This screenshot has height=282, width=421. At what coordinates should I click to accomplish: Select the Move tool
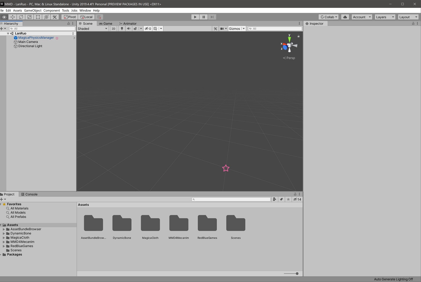13,17
